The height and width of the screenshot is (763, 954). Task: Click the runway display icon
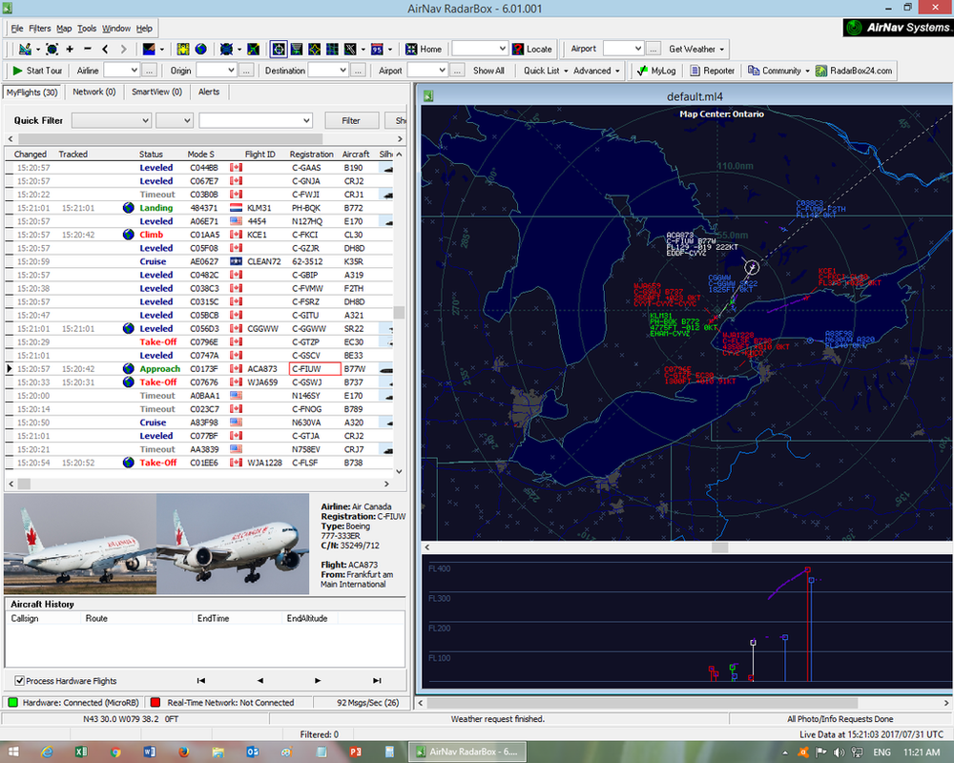[x=297, y=50]
